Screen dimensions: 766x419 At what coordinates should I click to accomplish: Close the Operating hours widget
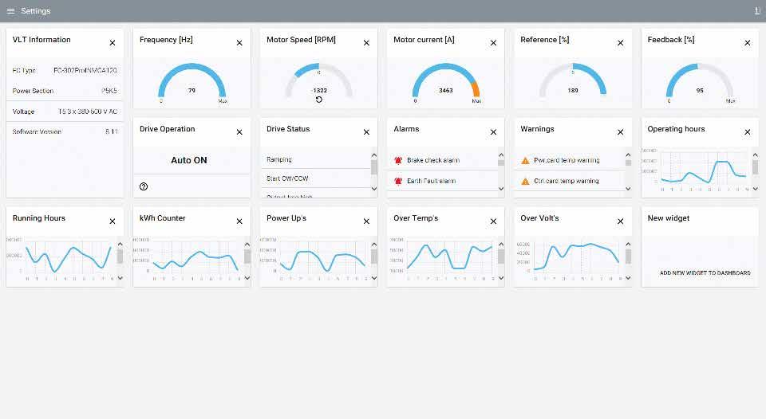pyautogui.click(x=748, y=132)
